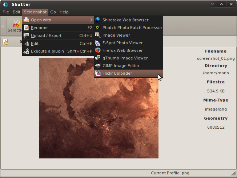This screenshot has height=178, width=237.
Task: Select Execute a plugin option
Action: 47,51
